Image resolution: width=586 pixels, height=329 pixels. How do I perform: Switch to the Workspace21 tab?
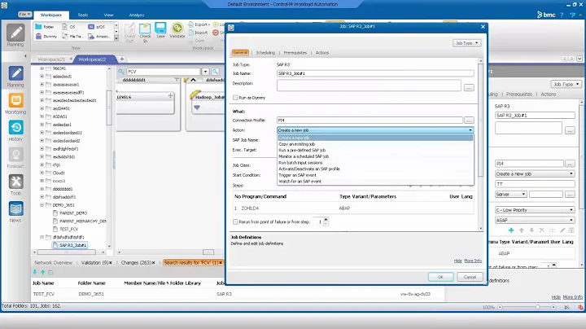pos(51,59)
